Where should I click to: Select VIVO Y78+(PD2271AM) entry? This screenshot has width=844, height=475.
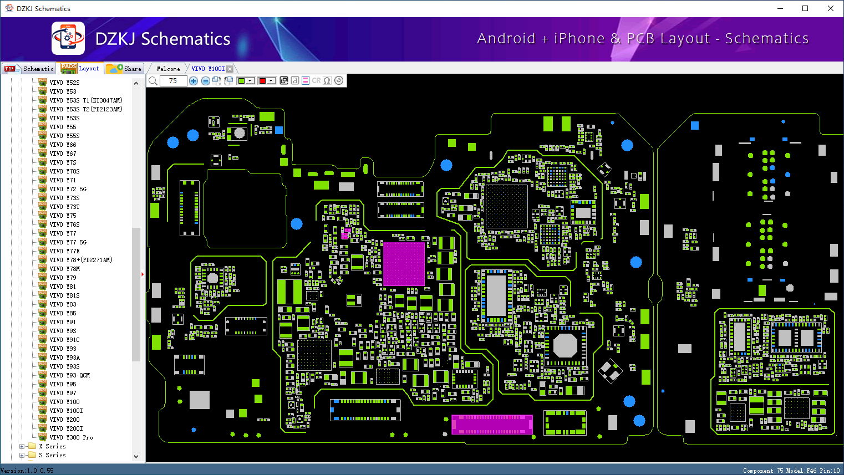81,260
